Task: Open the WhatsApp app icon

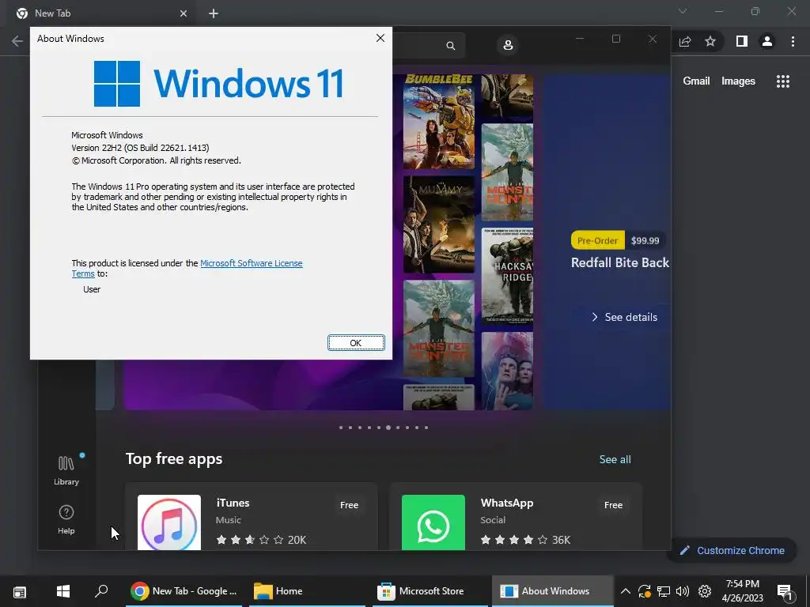Action: (x=433, y=522)
